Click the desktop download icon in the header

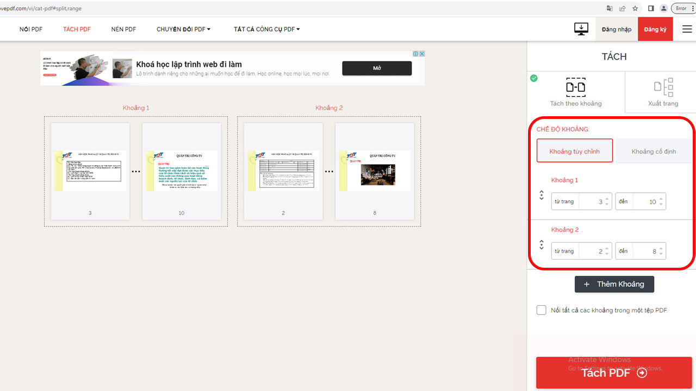click(581, 29)
